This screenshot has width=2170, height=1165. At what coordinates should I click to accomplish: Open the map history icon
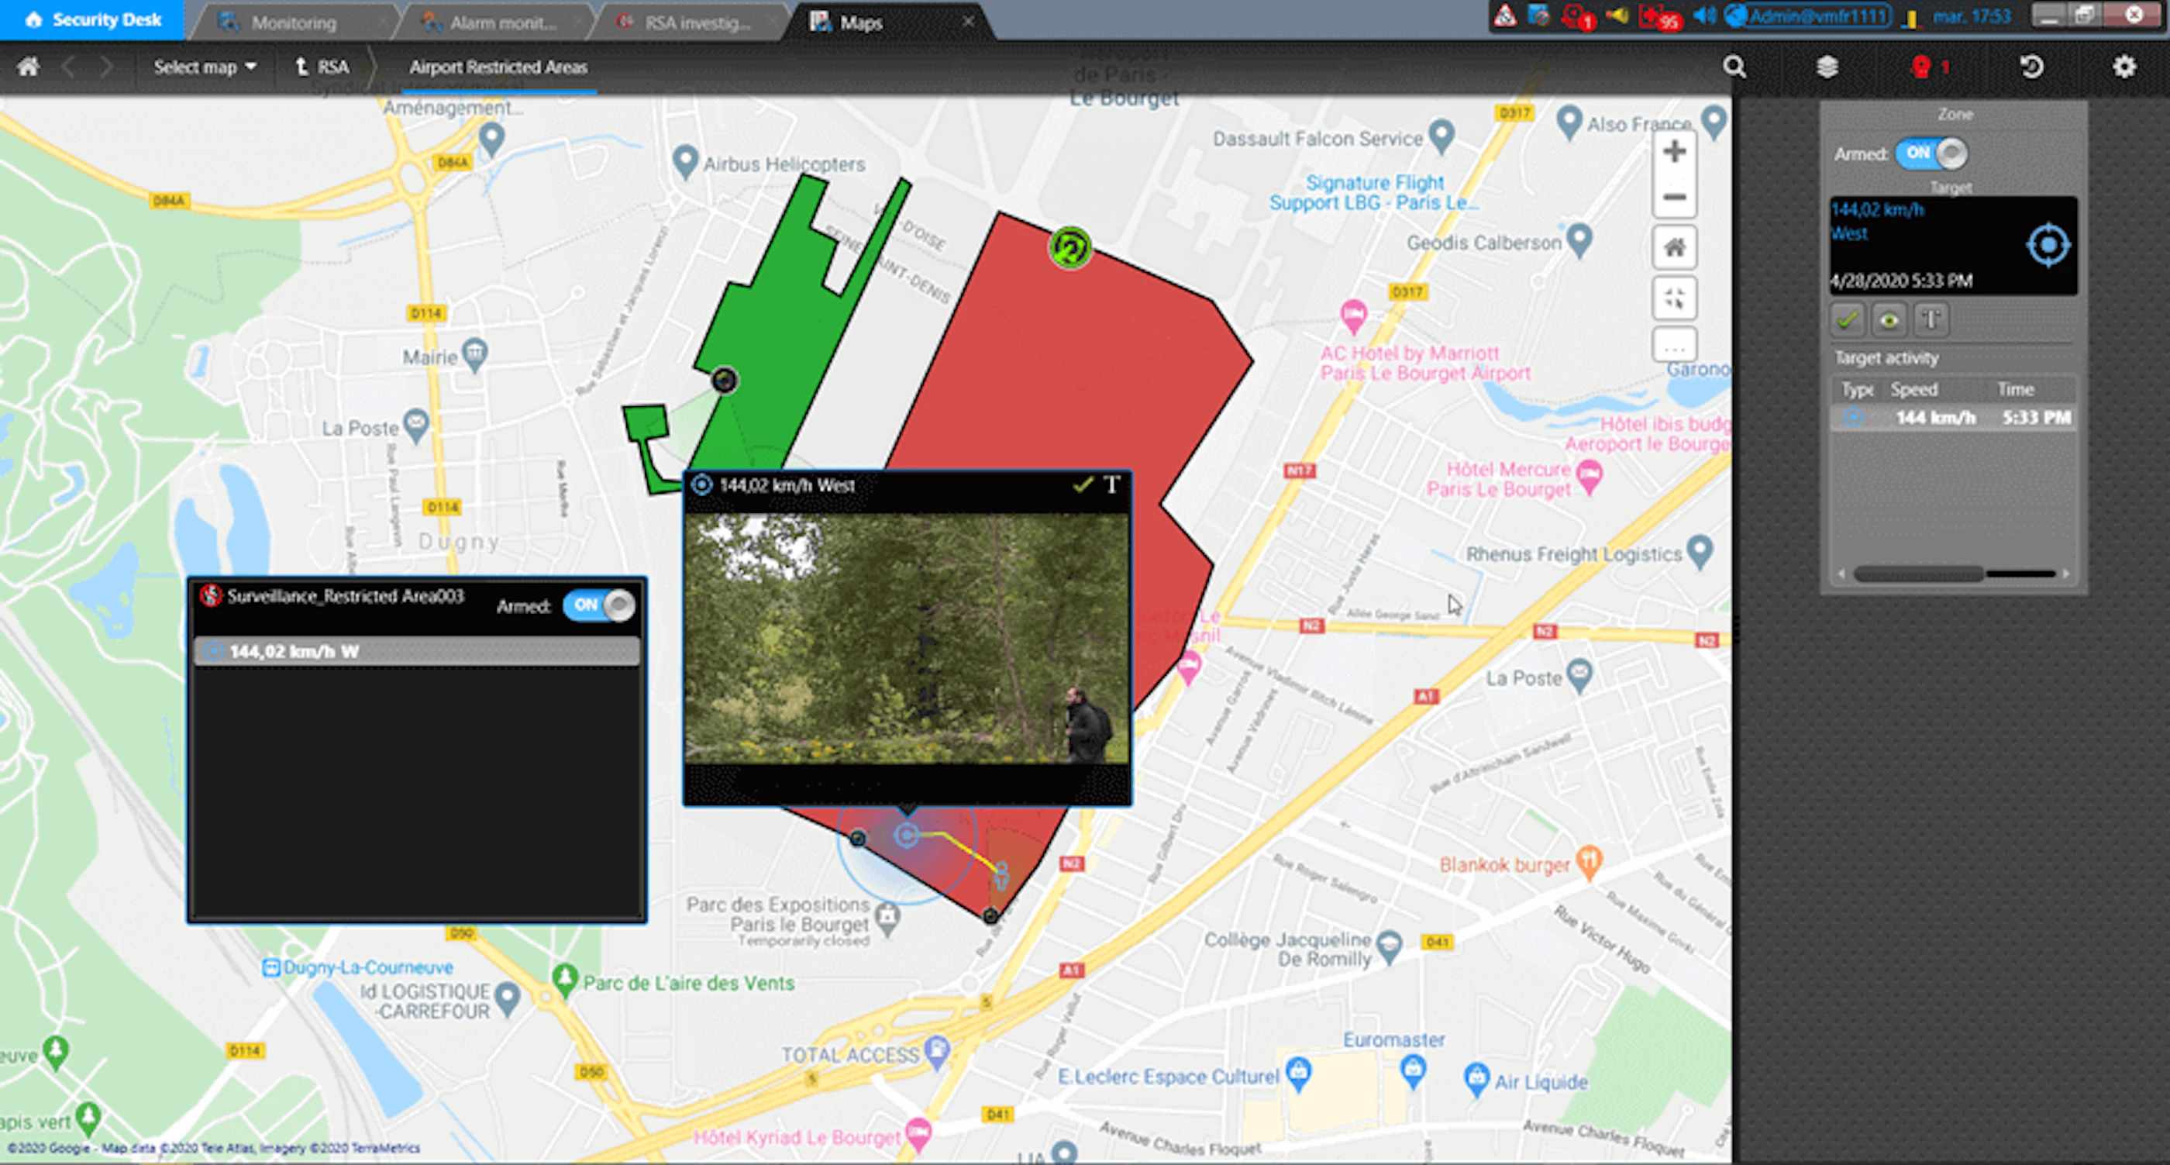click(x=2032, y=67)
